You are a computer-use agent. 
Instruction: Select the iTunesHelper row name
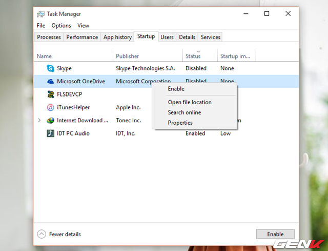click(73, 107)
